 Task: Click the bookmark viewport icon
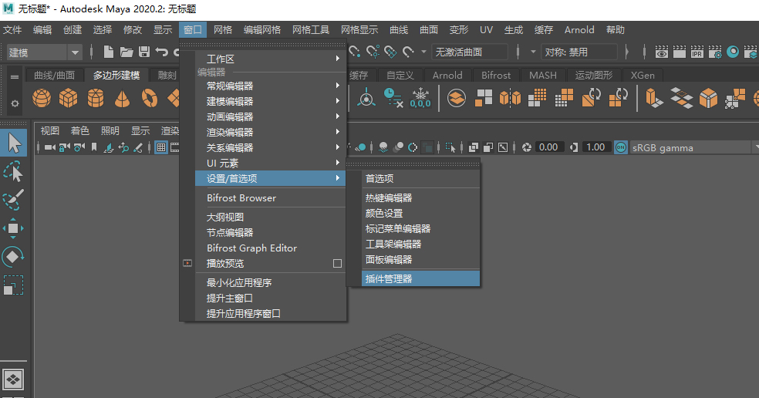pyautogui.click(x=94, y=147)
